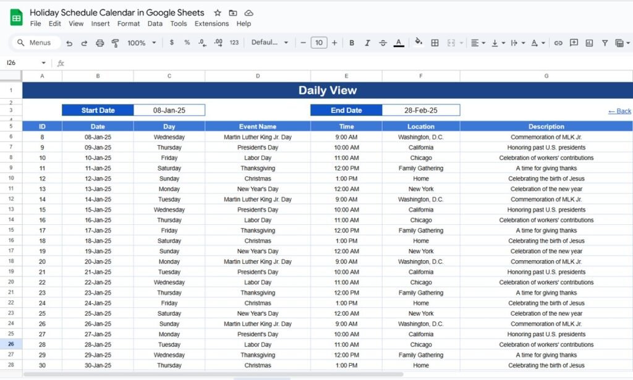Expand the text color options arrow
This screenshot has height=380, width=633.
pyautogui.click(x=543, y=43)
